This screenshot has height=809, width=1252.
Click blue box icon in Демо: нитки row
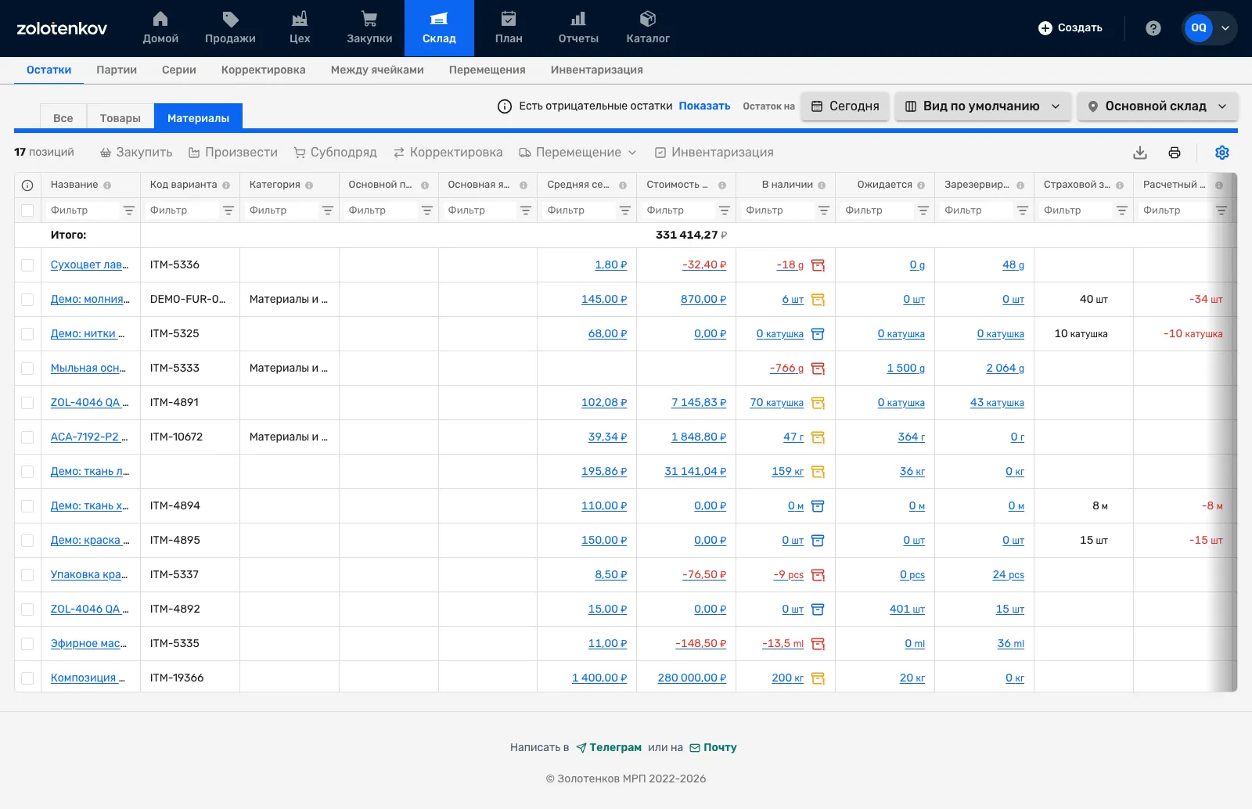click(818, 334)
